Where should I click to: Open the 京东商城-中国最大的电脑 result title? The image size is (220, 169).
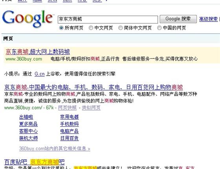pyautogui.click(x=93, y=87)
